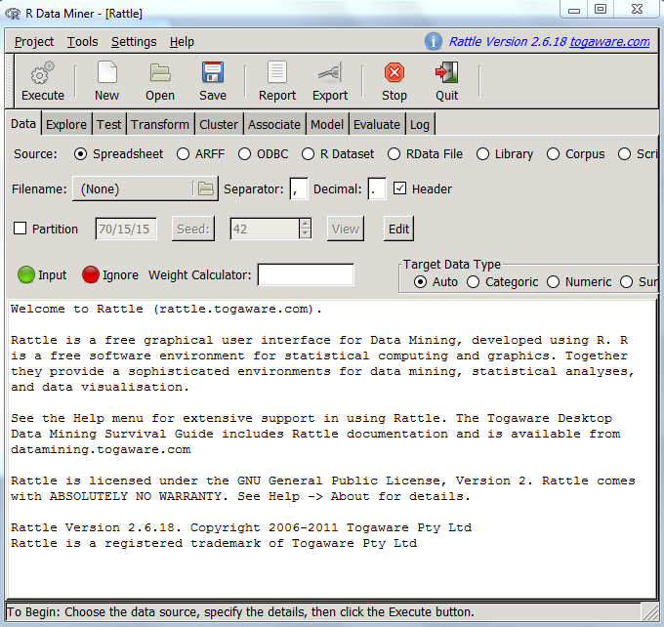Viewport: 664px width, 627px height.
Task: Click 'datamining.togaware.com' text in welcome message
Action: tap(101, 449)
